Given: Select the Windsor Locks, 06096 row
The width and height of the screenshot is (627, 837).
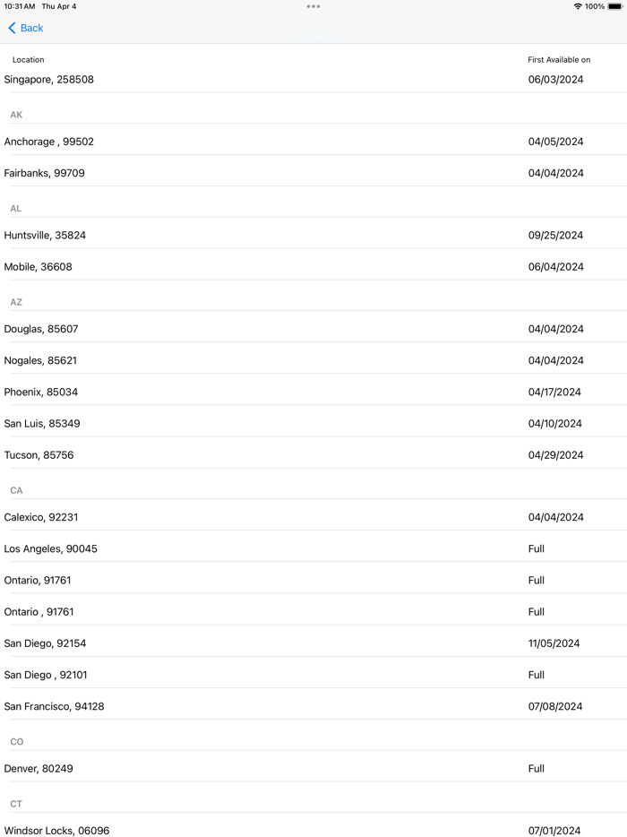Looking at the screenshot, I should pos(313,831).
